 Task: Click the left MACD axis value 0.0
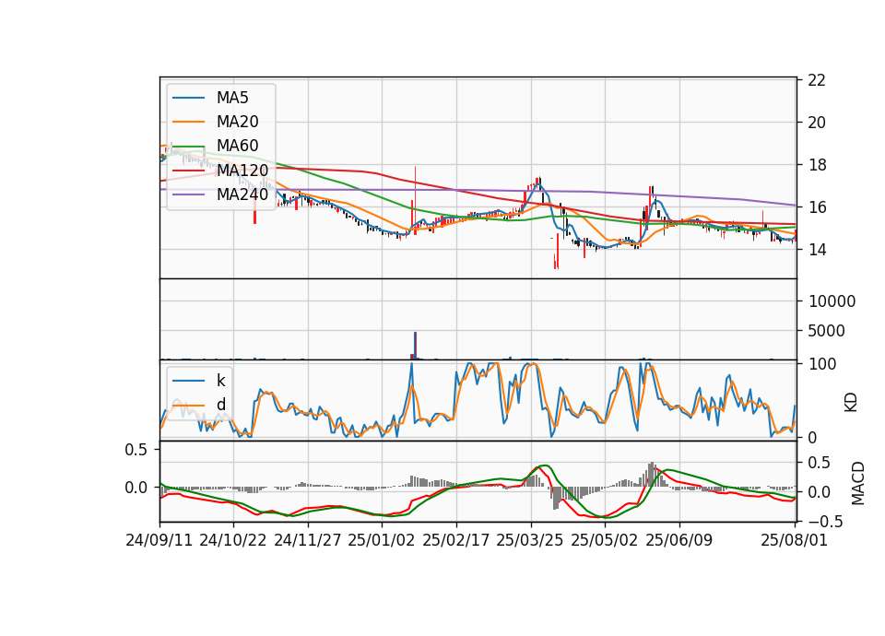click(x=136, y=488)
